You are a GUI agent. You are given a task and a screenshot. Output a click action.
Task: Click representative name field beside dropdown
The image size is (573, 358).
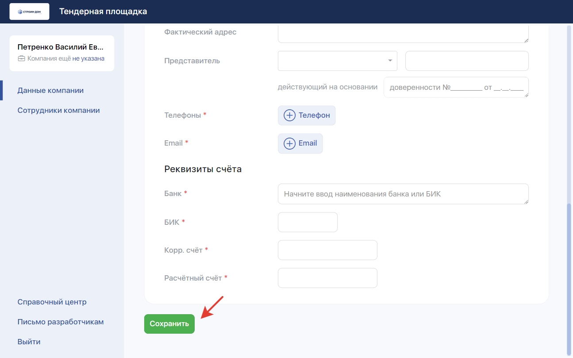pyautogui.click(x=467, y=61)
